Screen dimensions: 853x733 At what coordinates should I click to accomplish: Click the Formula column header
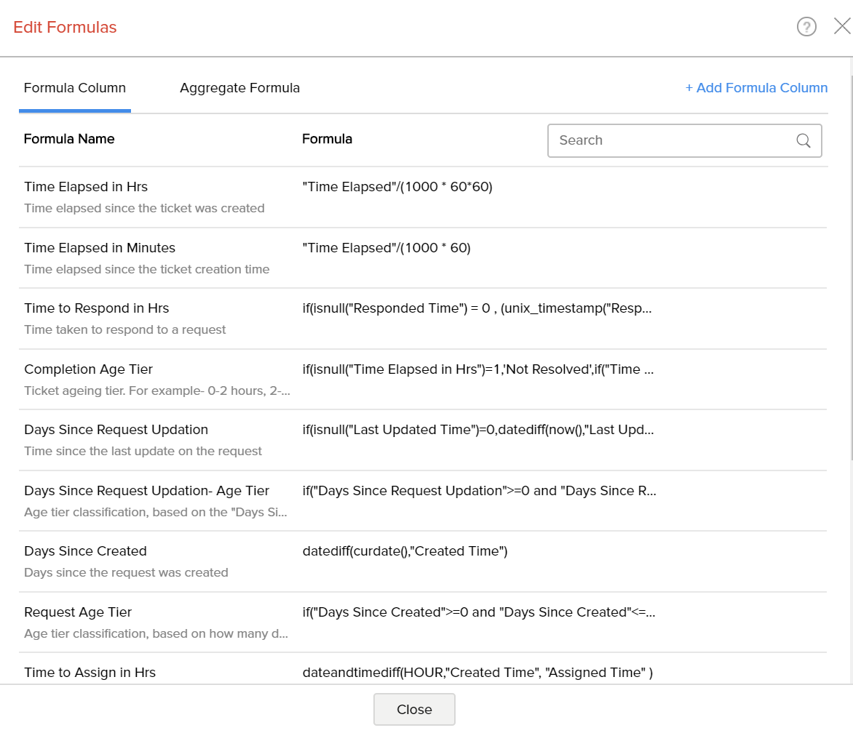pyautogui.click(x=327, y=139)
